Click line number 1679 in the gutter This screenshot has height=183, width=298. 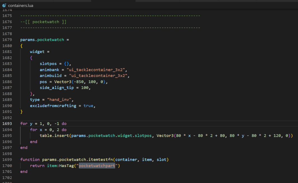[7, 40]
